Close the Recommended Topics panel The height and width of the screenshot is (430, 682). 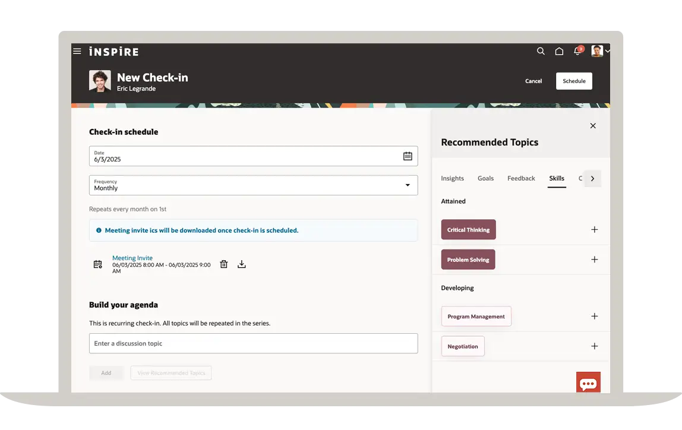593,126
